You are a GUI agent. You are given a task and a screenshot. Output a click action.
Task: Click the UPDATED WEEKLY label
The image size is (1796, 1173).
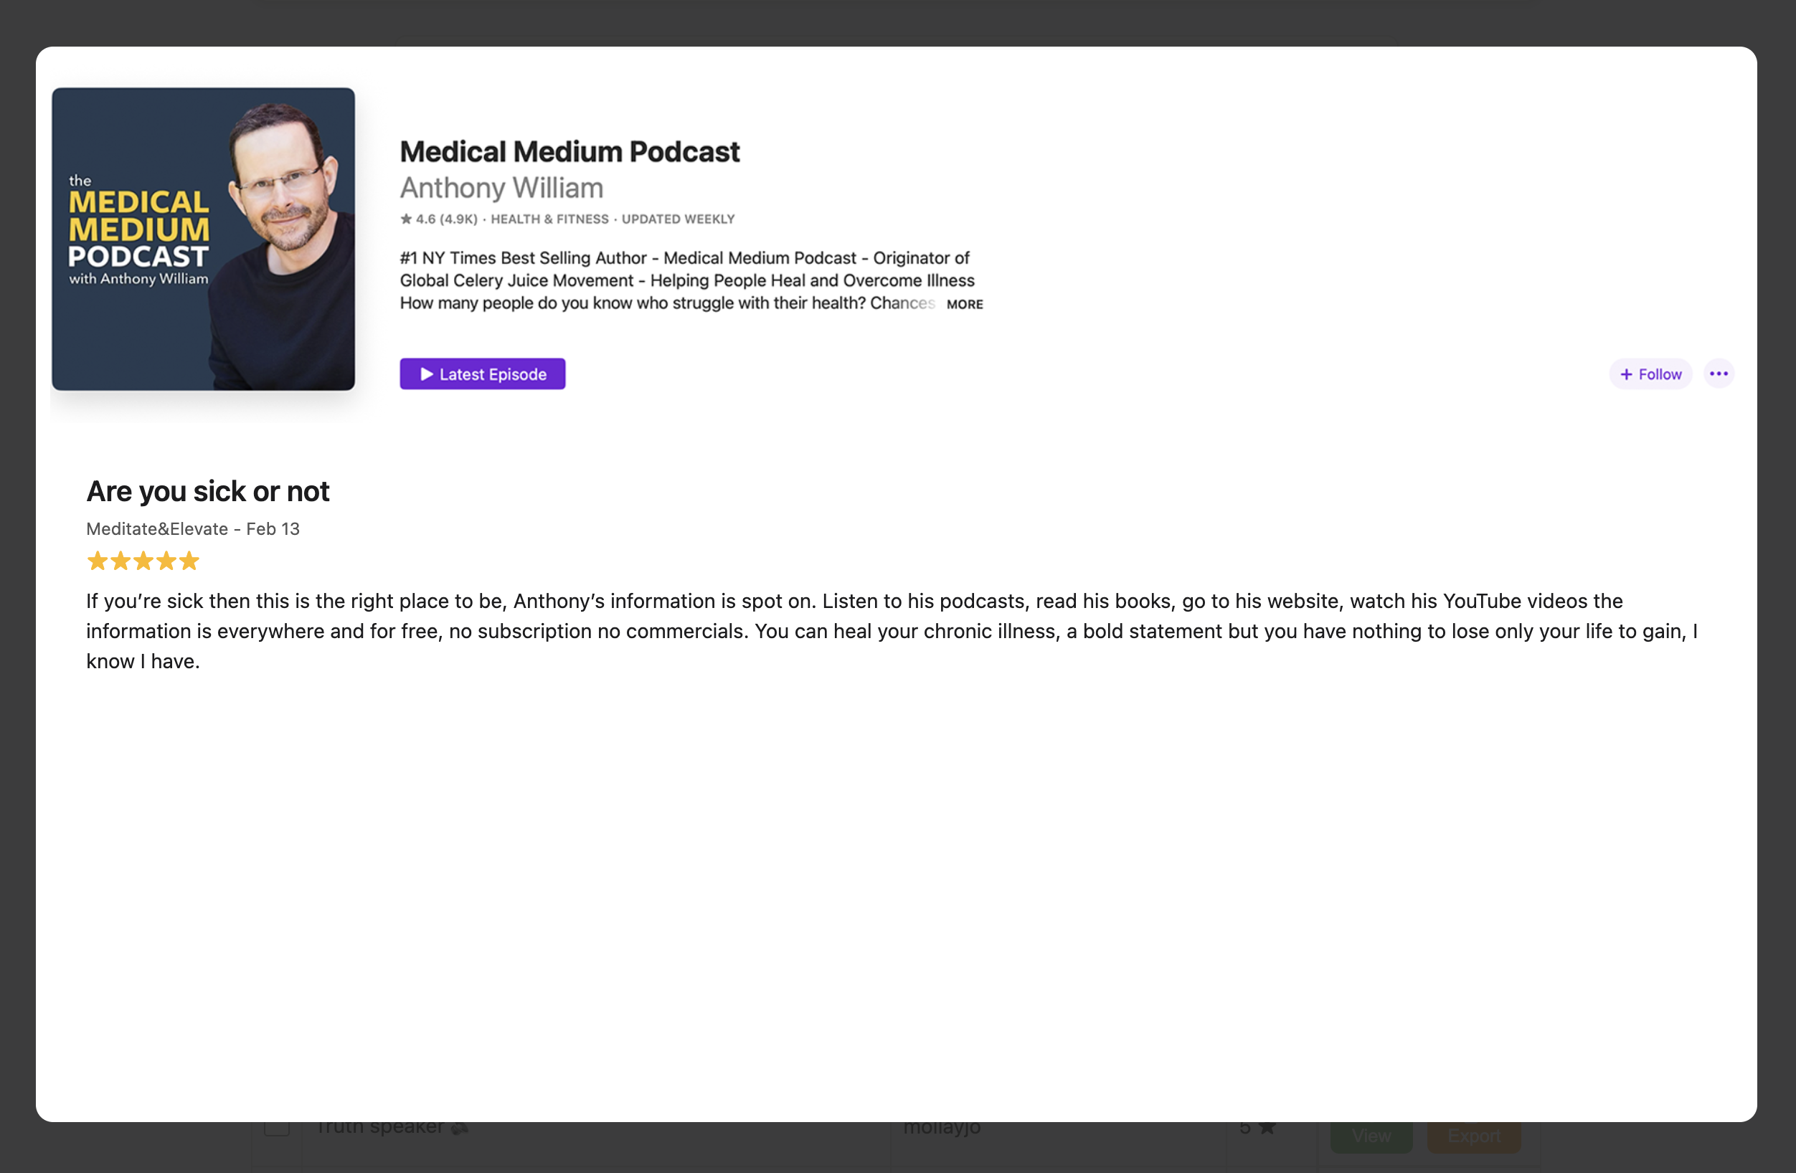click(x=678, y=219)
